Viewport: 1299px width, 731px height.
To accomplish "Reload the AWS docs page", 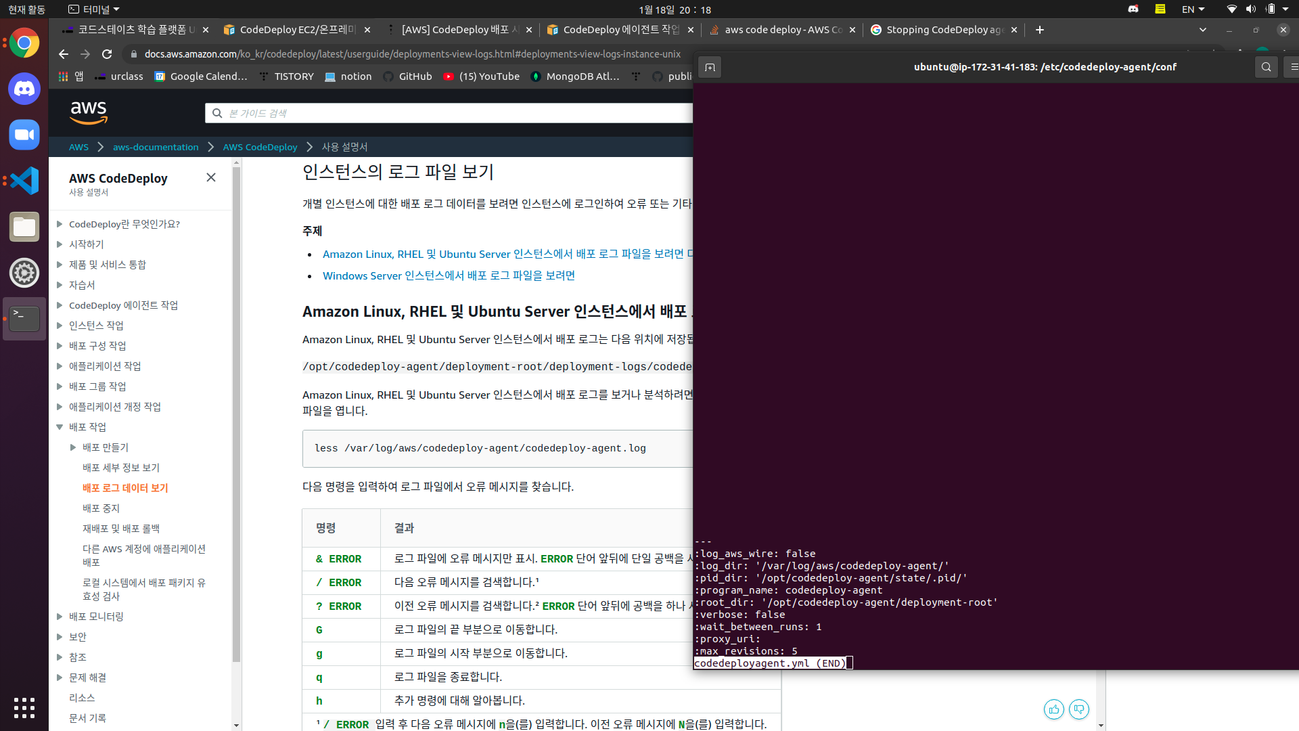I will [107, 54].
